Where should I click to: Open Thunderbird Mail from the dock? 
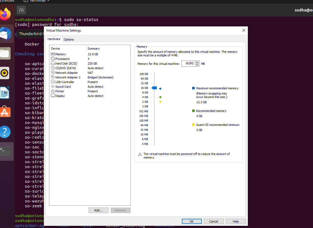click(5, 34)
